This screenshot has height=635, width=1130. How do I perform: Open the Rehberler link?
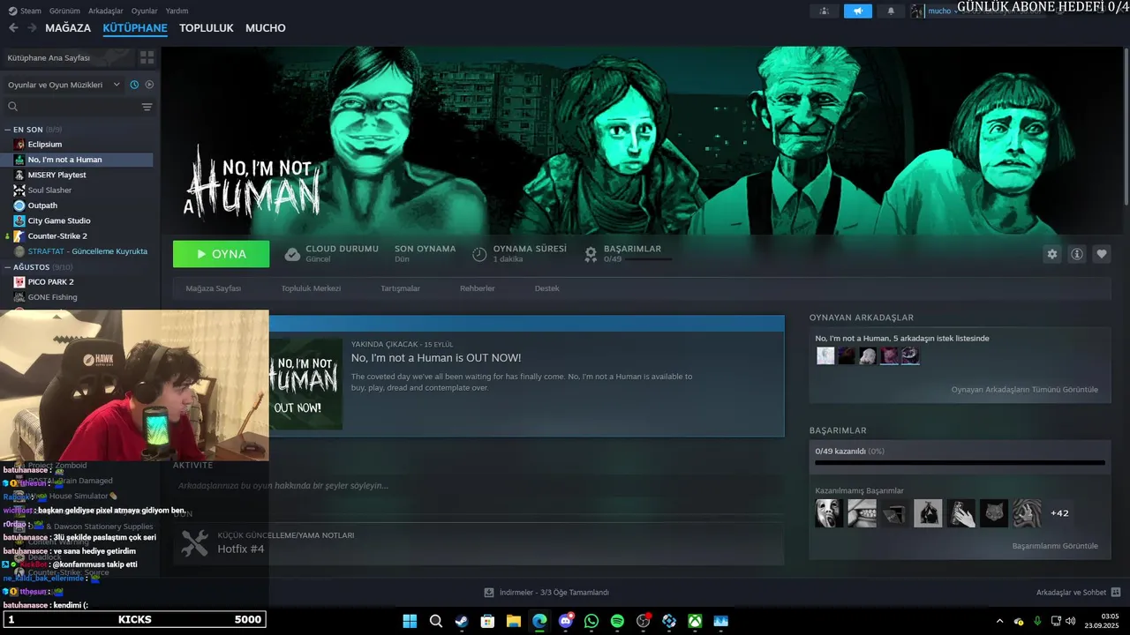click(x=478, y=288)
